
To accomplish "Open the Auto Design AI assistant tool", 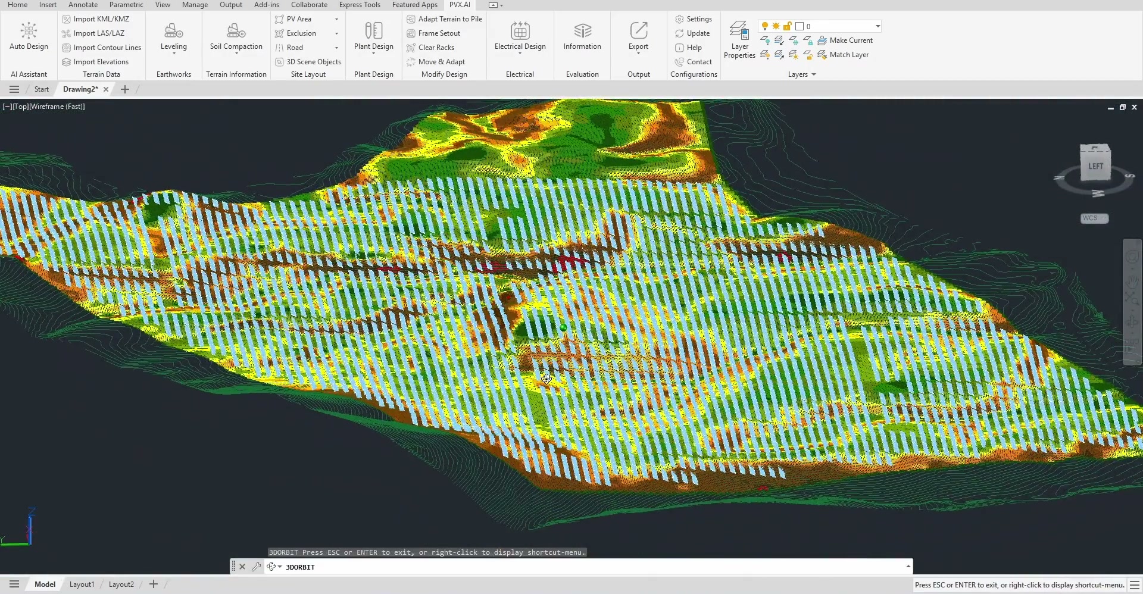I will (29, 36).
